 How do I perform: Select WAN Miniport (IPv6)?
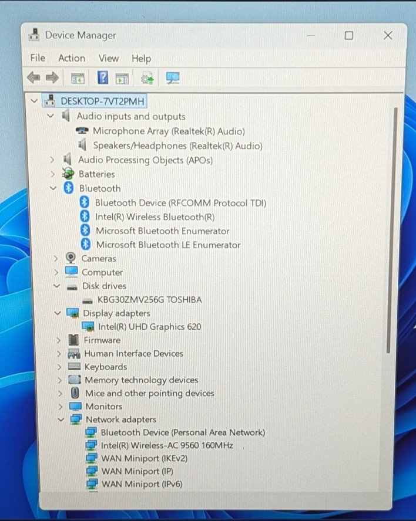click(142, 484)
